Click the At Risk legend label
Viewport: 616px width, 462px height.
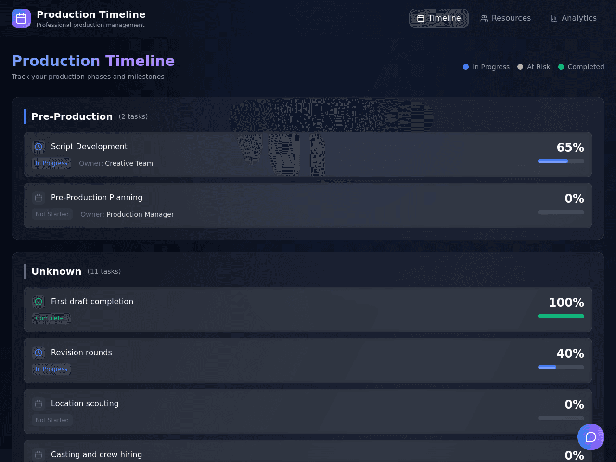point(539,67)
